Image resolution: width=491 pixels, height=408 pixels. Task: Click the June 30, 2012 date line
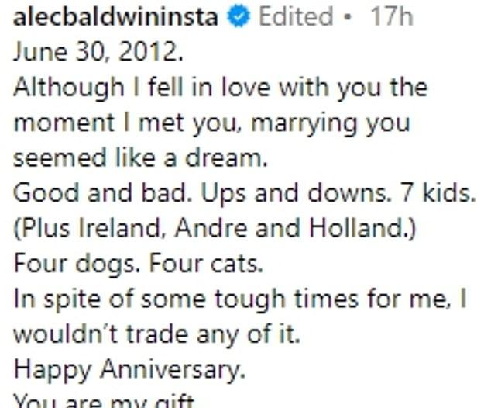pyautogui.click(x=98, y=51)
